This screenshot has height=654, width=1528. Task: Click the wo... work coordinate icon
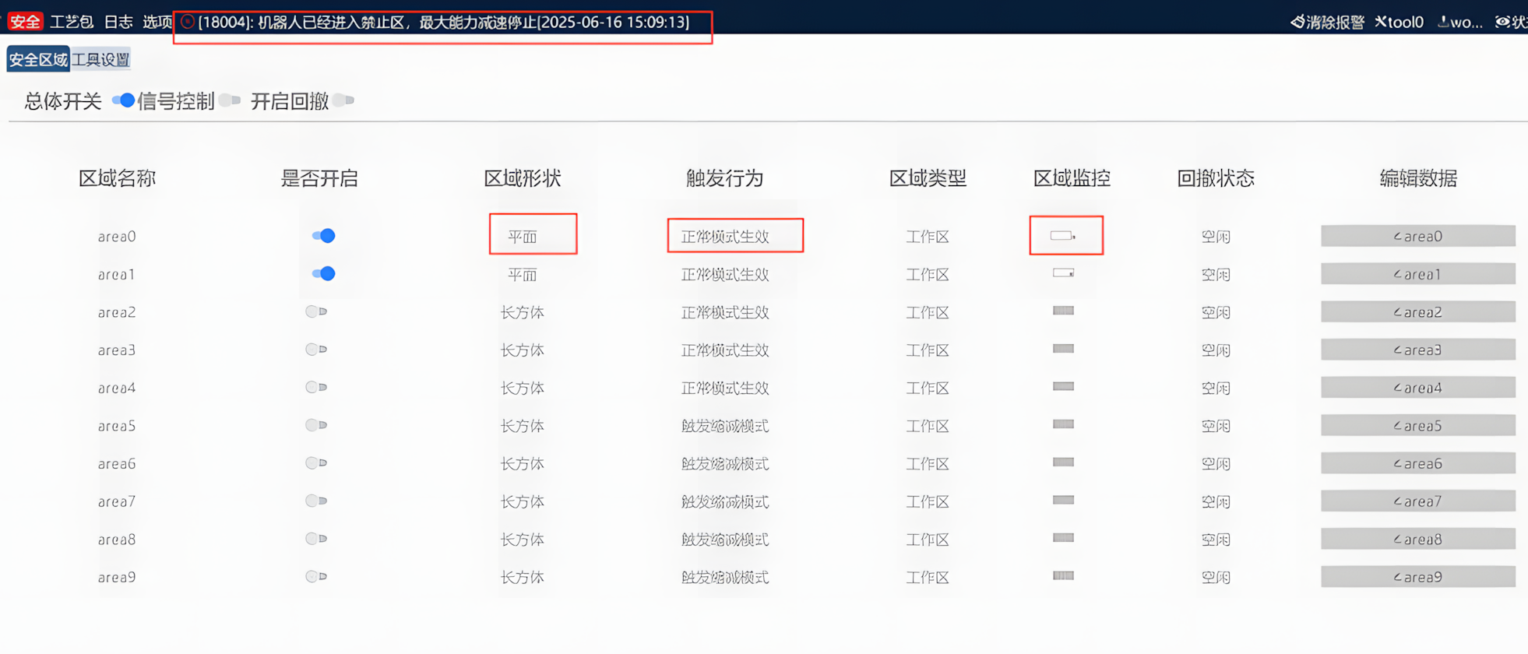coord(1443,22)
